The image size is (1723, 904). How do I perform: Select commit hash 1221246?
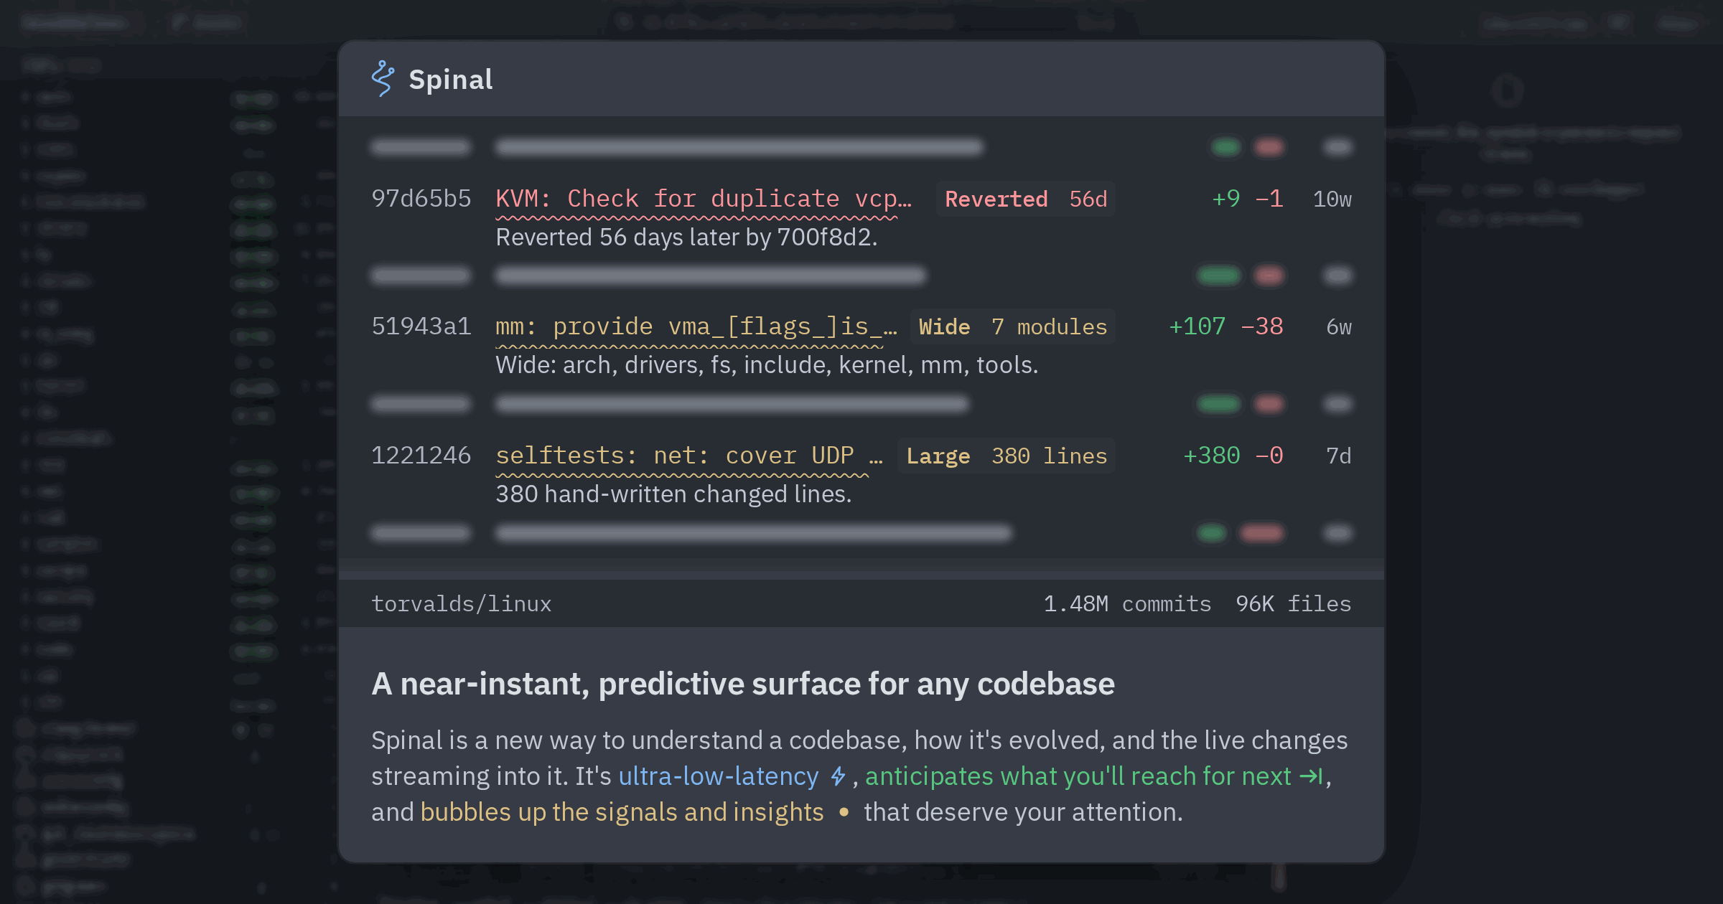tap(421, 456)
